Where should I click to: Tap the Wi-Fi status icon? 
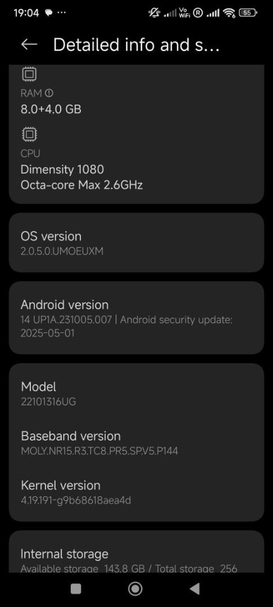point(230,13)
